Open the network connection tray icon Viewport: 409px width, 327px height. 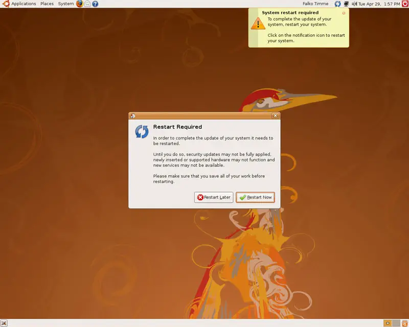pos(346,4)
